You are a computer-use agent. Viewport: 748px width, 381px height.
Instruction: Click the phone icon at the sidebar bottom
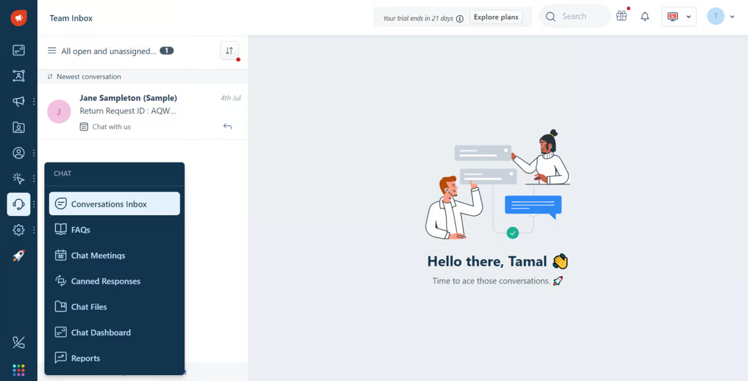click(x=19, y=343)
